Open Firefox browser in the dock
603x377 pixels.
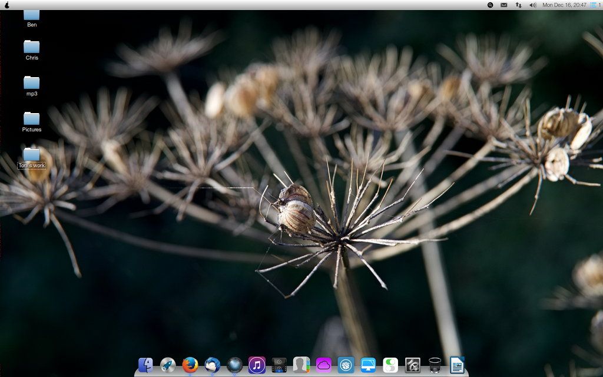click(x=190, y=365)
